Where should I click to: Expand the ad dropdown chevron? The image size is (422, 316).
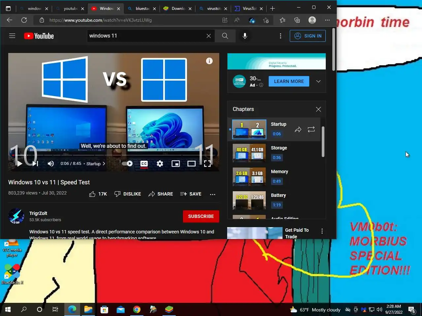pos(318,81)
